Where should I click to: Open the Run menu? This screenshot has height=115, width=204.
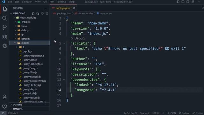point(52,2)
